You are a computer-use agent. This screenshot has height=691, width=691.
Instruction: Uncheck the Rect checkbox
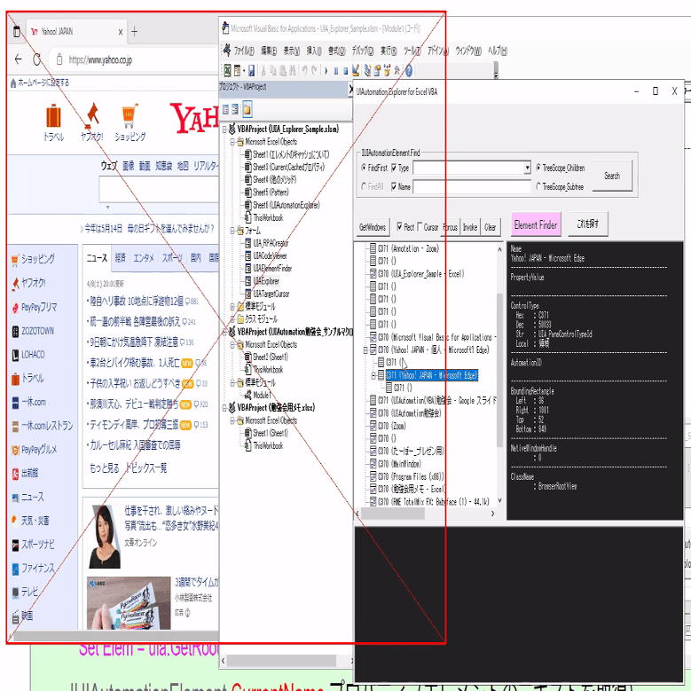point(399,226)
